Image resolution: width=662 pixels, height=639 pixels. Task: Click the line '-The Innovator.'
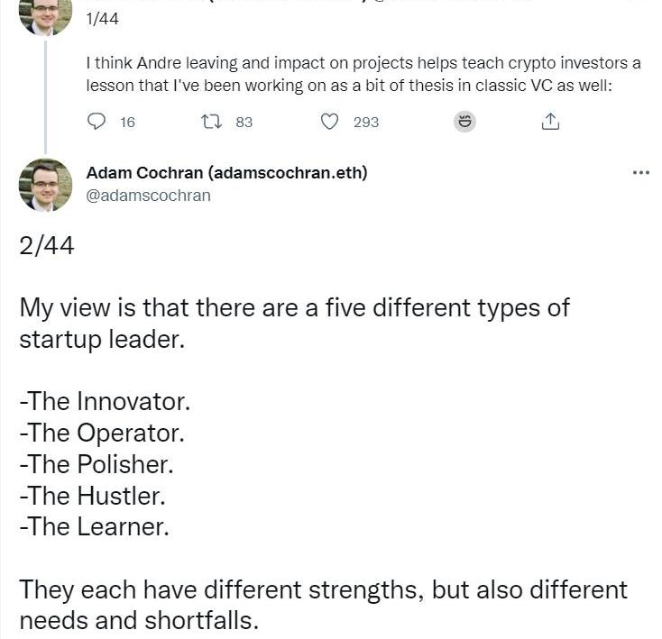click(105, 401)
